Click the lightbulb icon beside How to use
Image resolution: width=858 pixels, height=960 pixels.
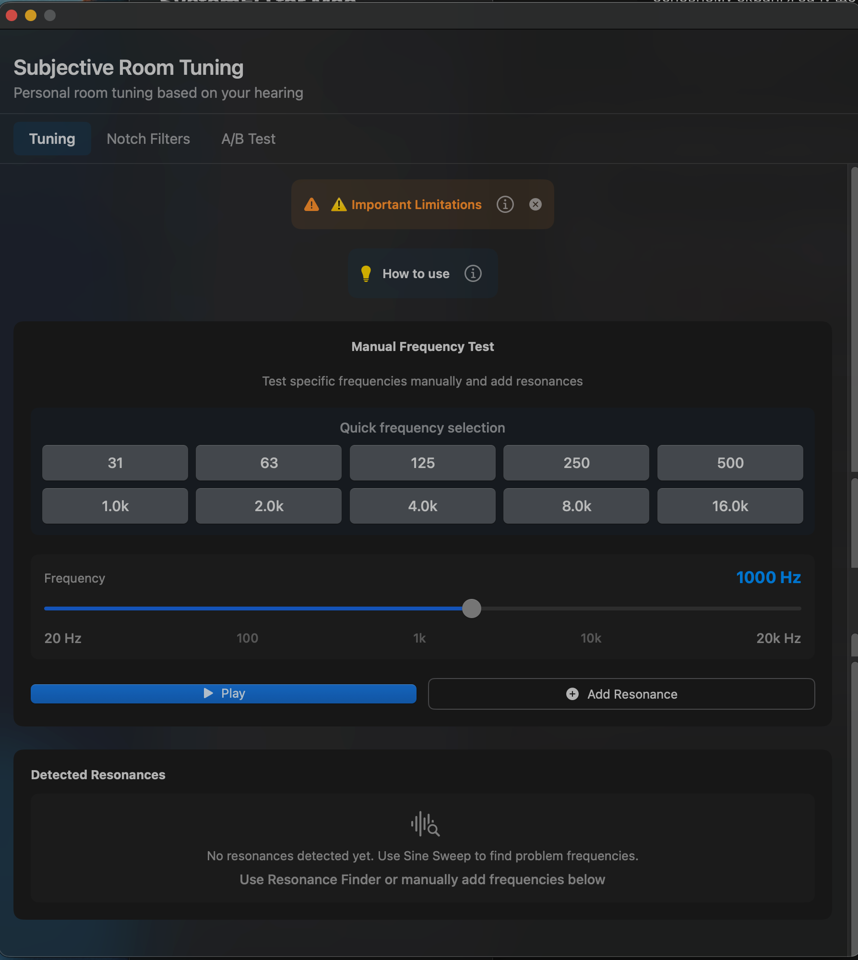click(366, 273)
